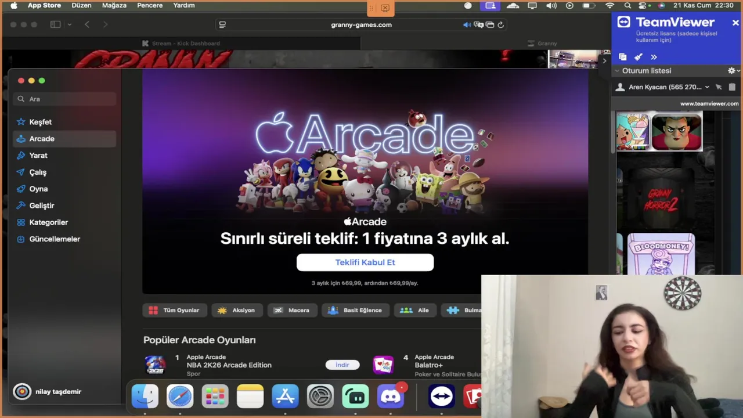
Task: Open Discord from the Dock
Action: pos(391,397)
